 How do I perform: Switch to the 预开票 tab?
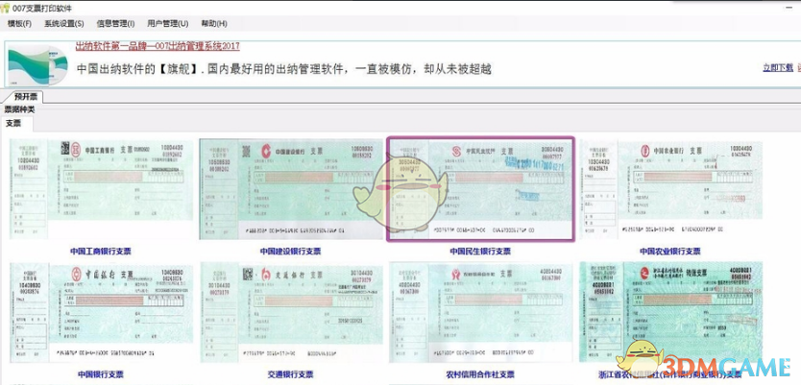coord(26,97)
